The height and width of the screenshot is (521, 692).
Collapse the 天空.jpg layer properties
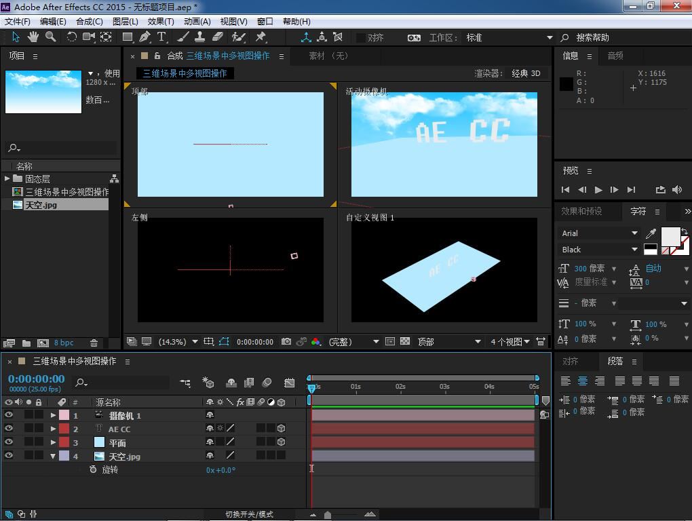(x=53, y=456)
